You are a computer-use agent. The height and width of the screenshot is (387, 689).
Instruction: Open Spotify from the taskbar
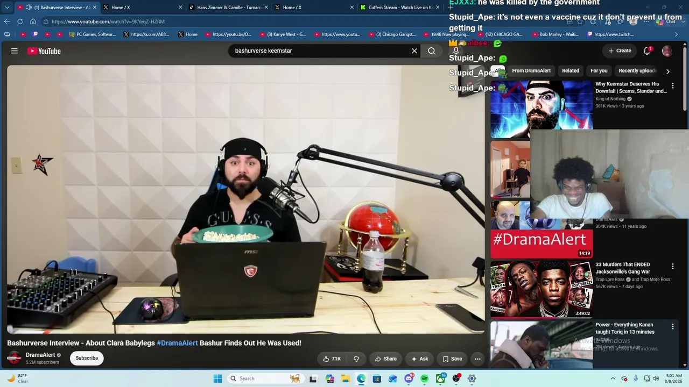(424, 378)
